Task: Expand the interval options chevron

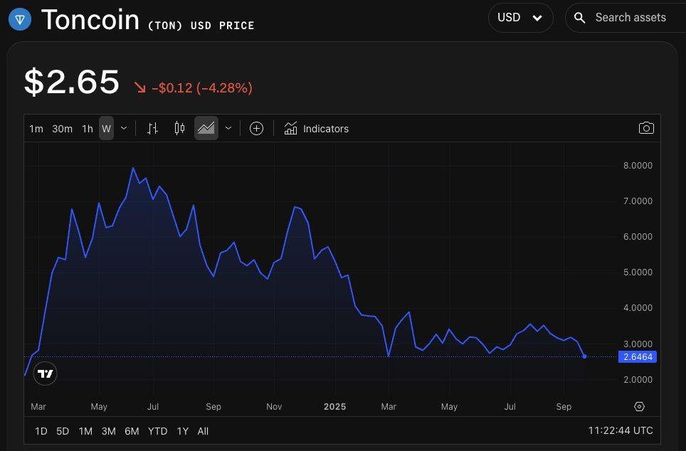Action: (124, 129)
